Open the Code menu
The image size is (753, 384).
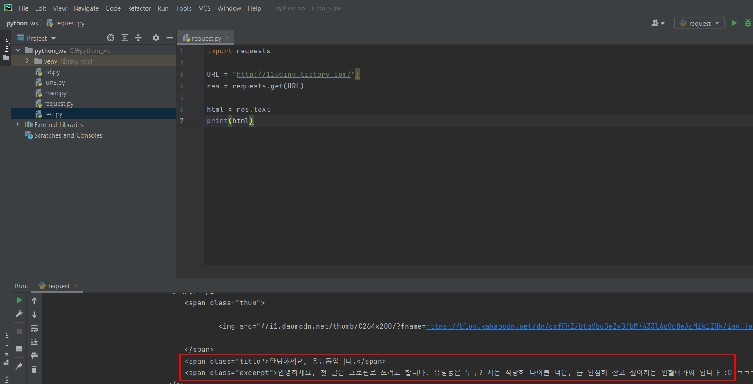113,8
